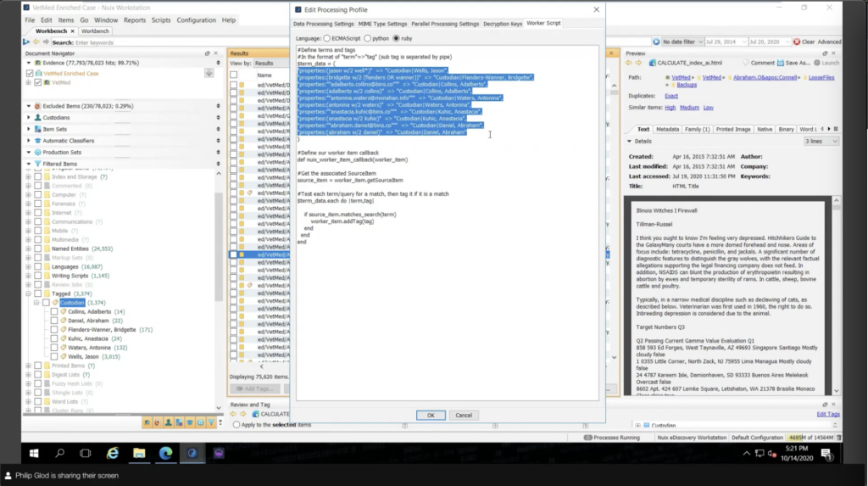Click the Automatic Classifiers cap icon in the bottom toolbar
Screen dimensions: 868x486
[190, 422]
